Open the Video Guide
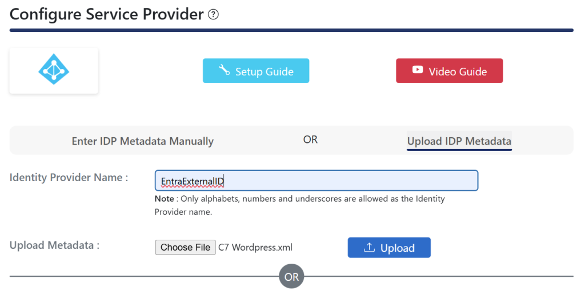Image resolution: width=585 pixels, height=291 pixels. pos(450,71)
